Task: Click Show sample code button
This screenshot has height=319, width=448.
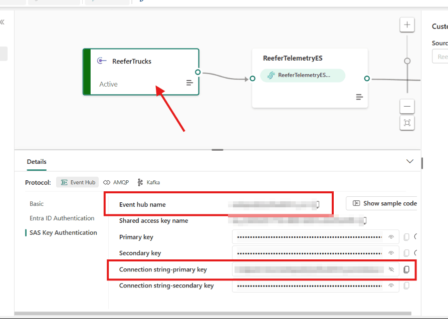Action: [382, 203]
